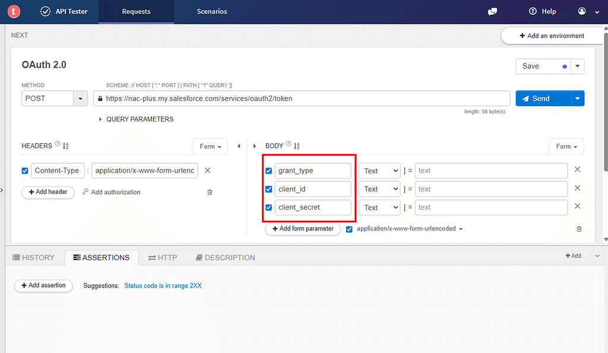Click the Add header button

[x=48, y=192]
